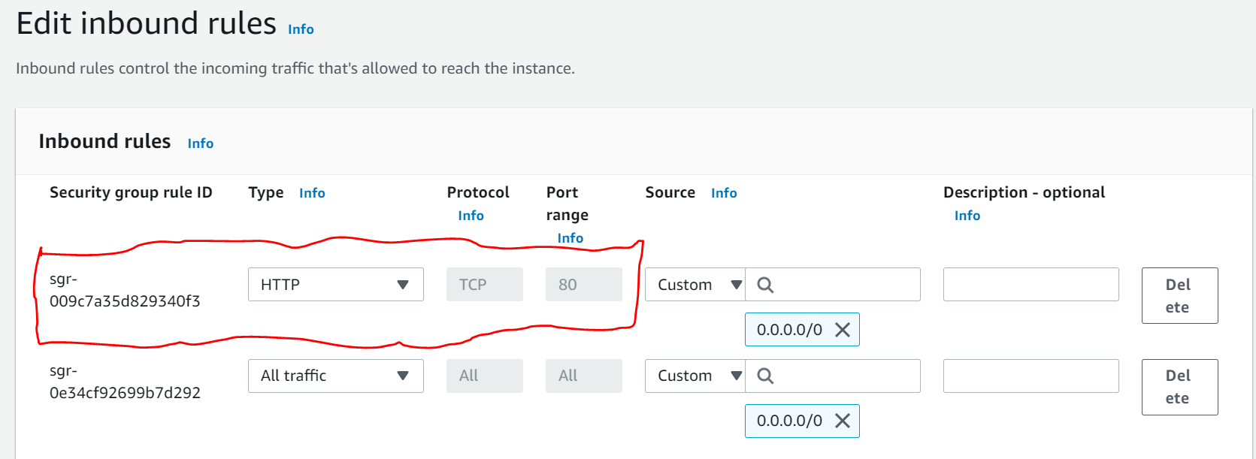Open Info link beside Edit inbound rules title
Image resolution: width=1256 pixels, height=459 pixels.
point(301,29)
